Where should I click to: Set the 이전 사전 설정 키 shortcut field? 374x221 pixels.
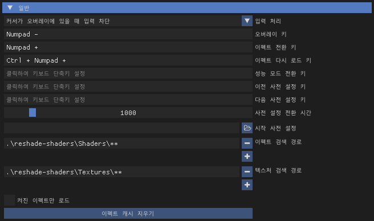(128, 87)
